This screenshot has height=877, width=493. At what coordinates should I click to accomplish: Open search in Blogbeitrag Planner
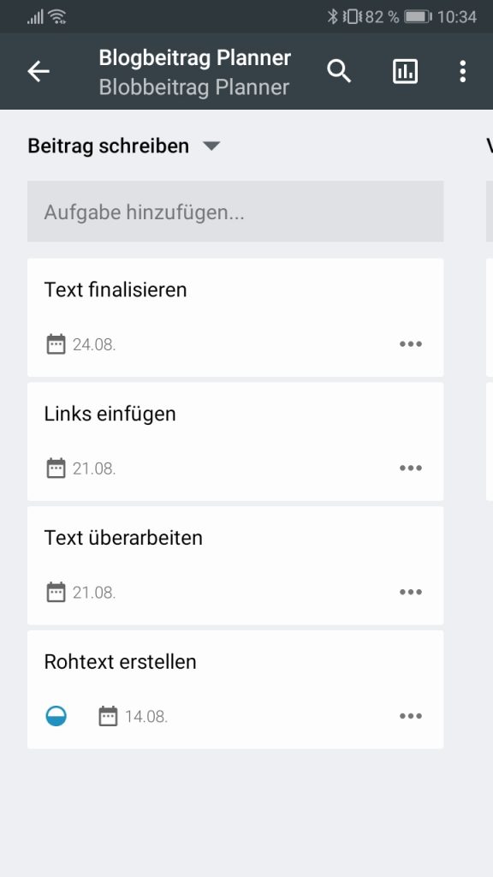(339, 72)
